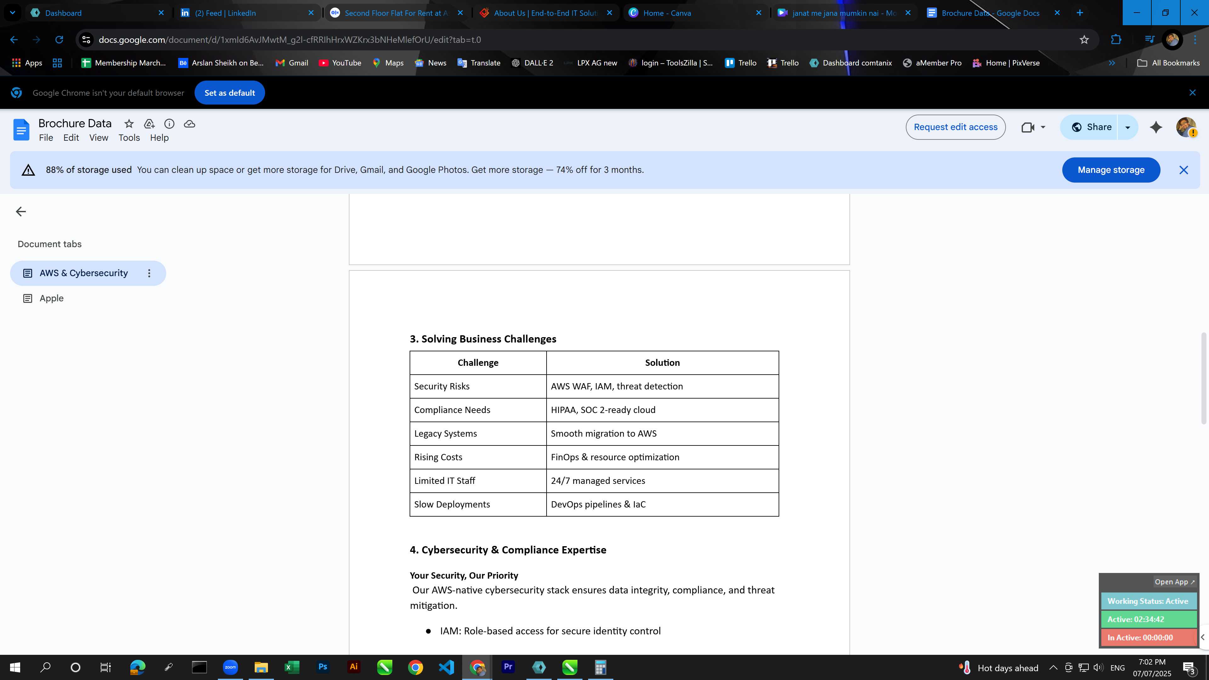
Task: Open the Chrome media control icon
Action: [x=1149, y=40]
